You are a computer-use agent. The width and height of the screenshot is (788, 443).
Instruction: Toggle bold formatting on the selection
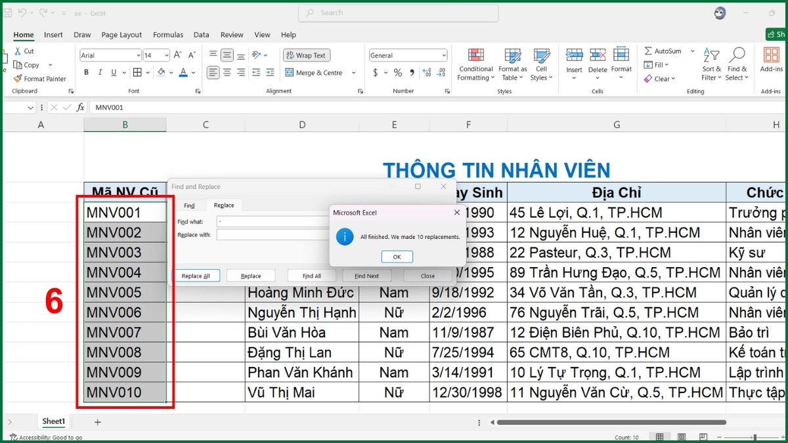(x=85, y=72)
